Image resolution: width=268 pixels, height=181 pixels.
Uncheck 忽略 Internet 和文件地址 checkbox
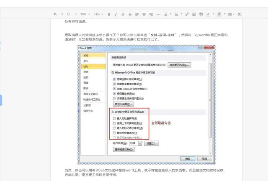click(x=114, y=89)
